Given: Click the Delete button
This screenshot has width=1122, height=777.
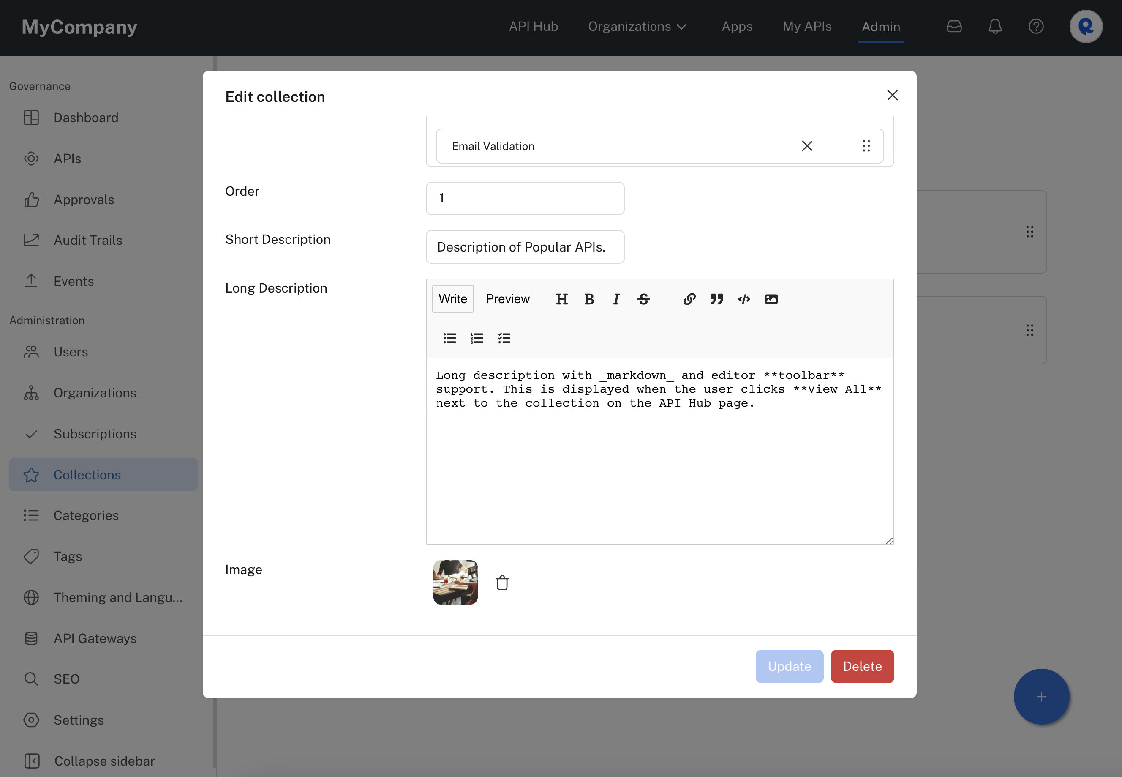Looking at the screenshot, I should pyautogui.click(x=863, y=666).
